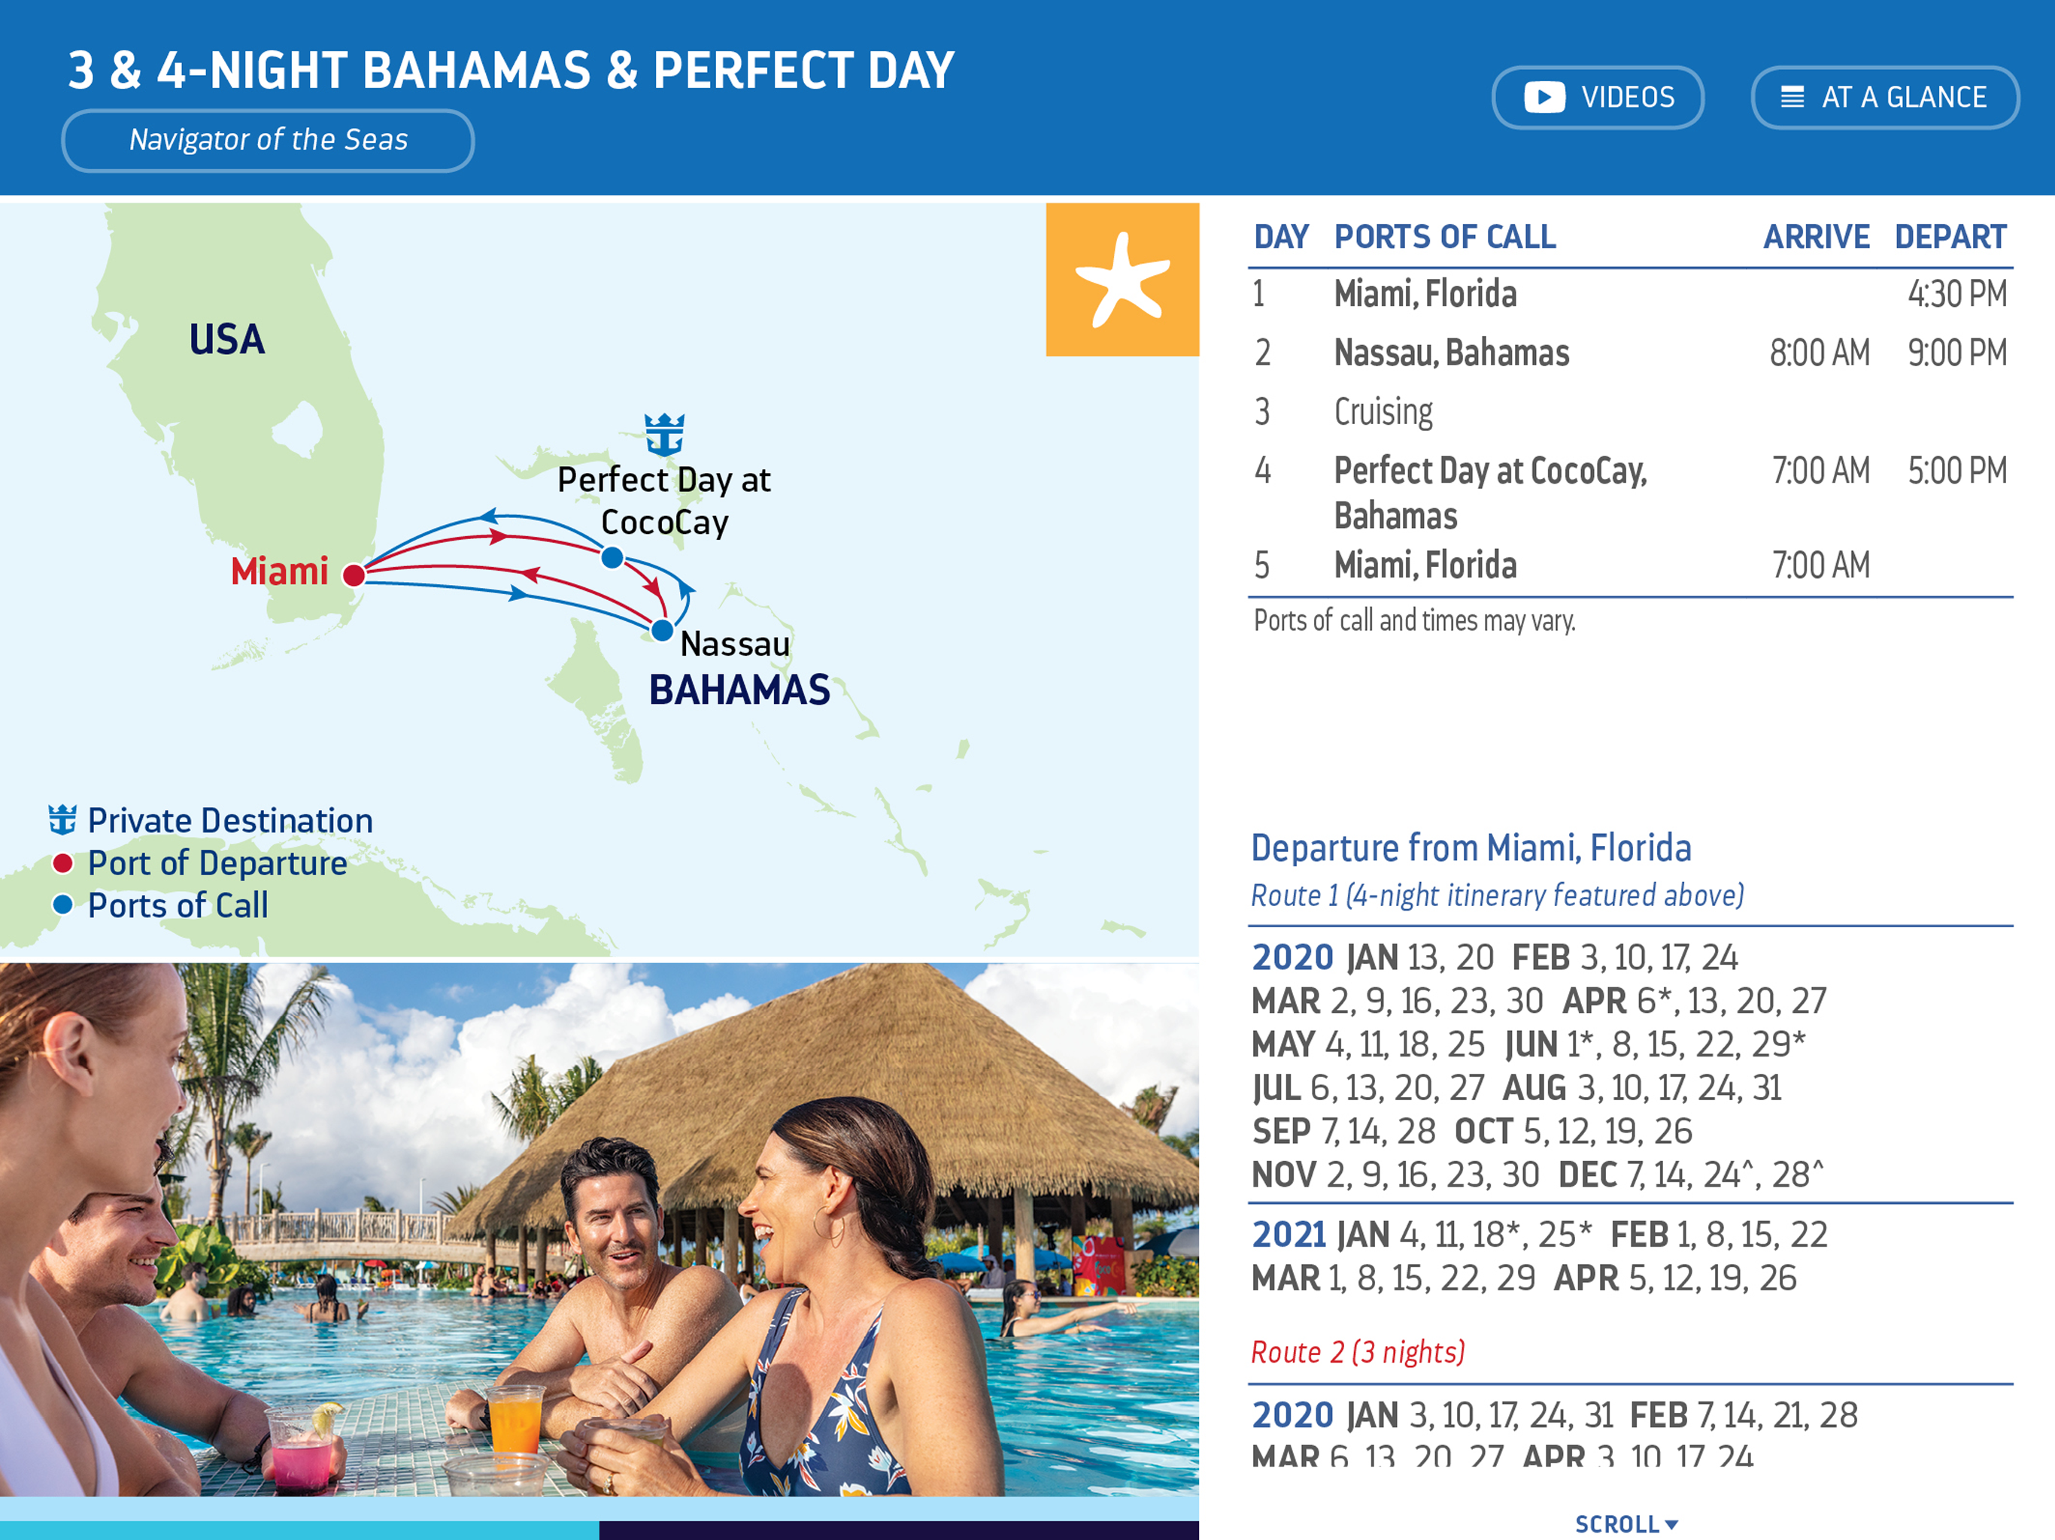Click the Port of Departure legend dot
Viewport: 2055px width, 1540px height.
pyautogui.click(x=62, y=864)
